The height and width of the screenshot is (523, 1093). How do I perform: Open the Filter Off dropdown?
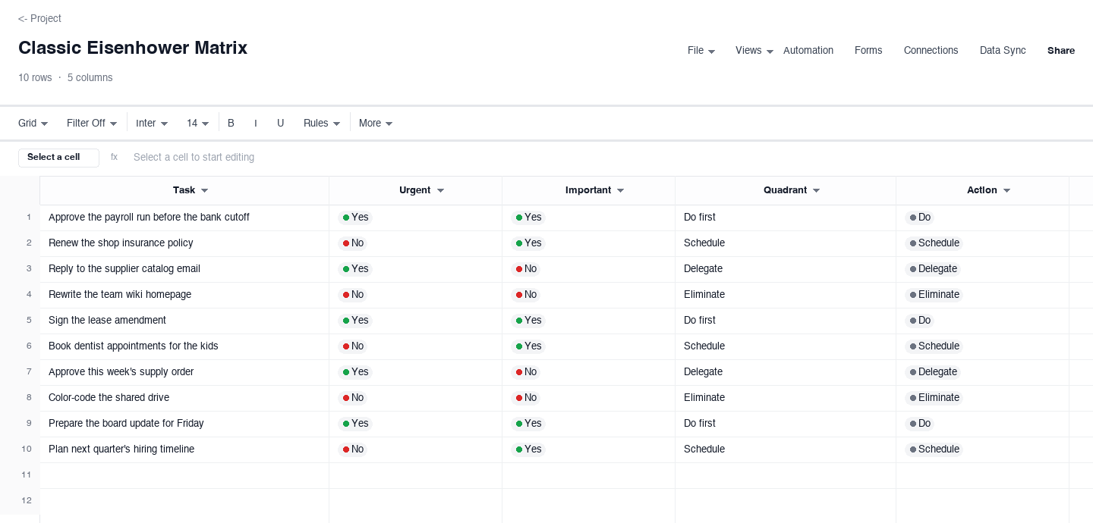point(92,123)
